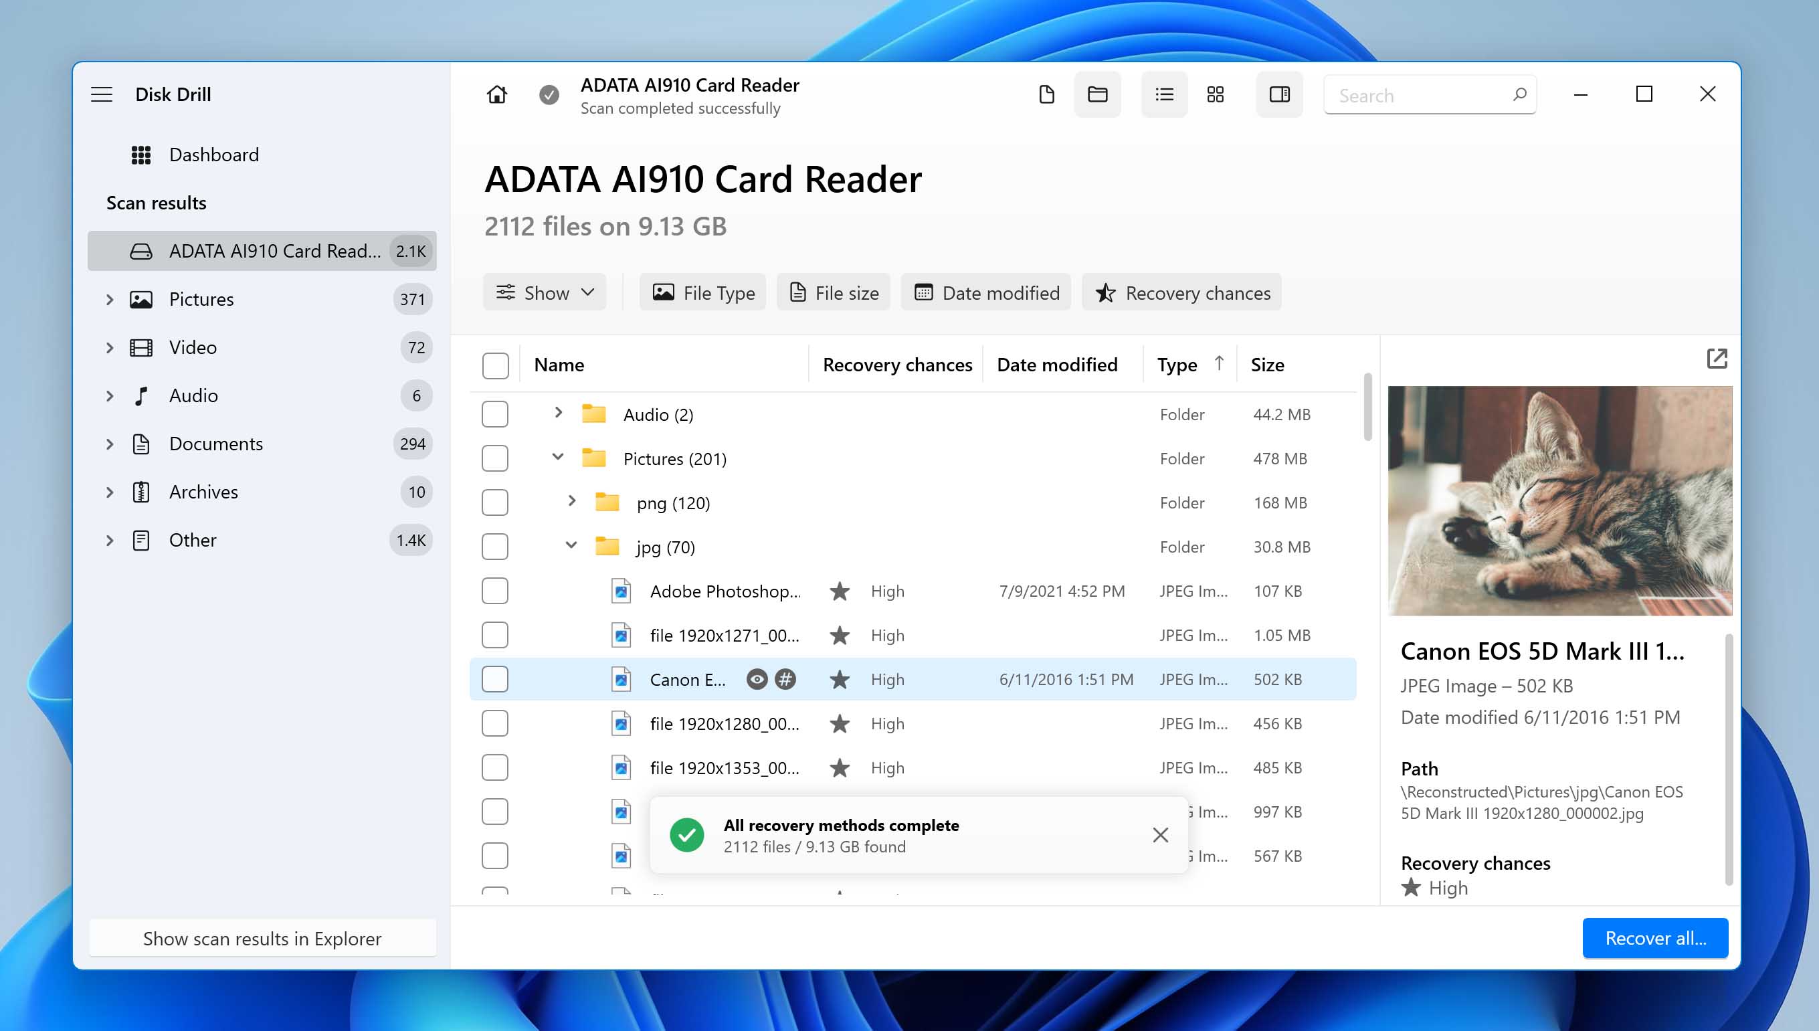Click the preview panel vertical scrollbar
1819x1031 pixels.
click(1729, 759)
